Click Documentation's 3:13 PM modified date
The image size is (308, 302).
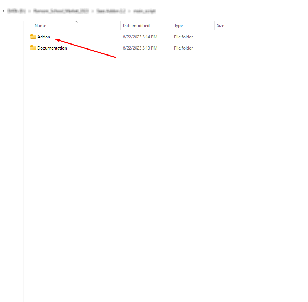coord(140,48)
